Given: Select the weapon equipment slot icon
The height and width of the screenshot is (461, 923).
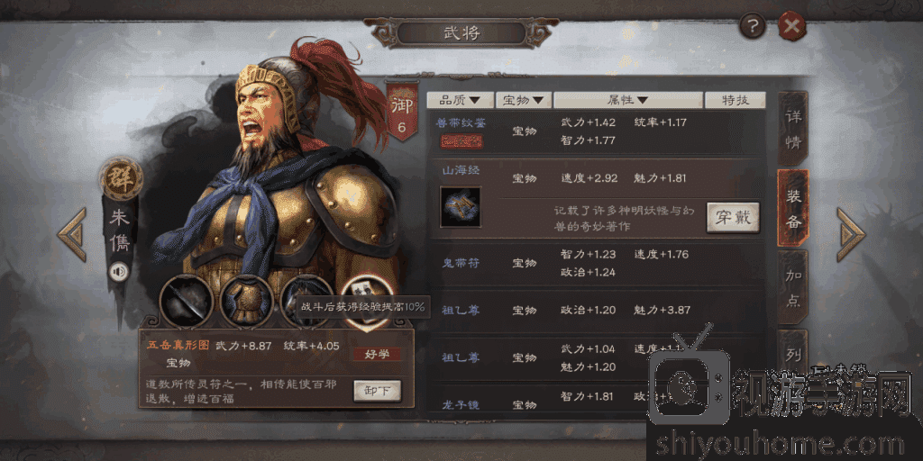Looking at the screenshot, I should click(186, 301).
